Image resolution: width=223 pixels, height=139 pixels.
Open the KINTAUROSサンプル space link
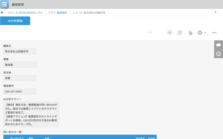click(30, 13)
